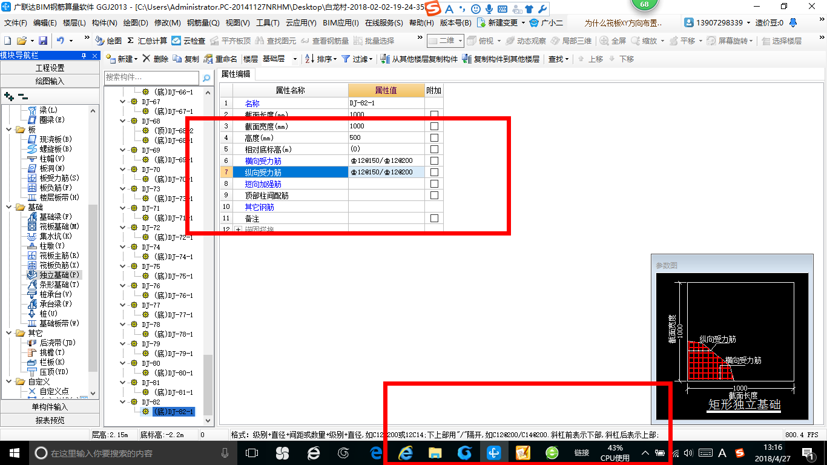Tick 附加 checkbox for 截面长度(mm)
This screenshot has height=465, width=827.
434,114
